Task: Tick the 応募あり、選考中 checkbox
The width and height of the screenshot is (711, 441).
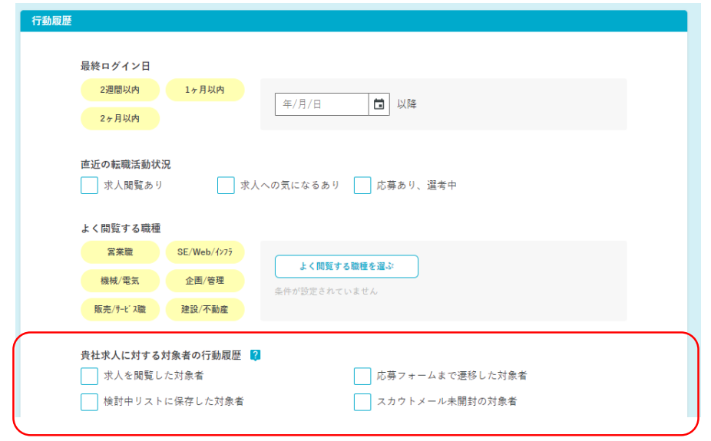Action: (x=362, y=186)
